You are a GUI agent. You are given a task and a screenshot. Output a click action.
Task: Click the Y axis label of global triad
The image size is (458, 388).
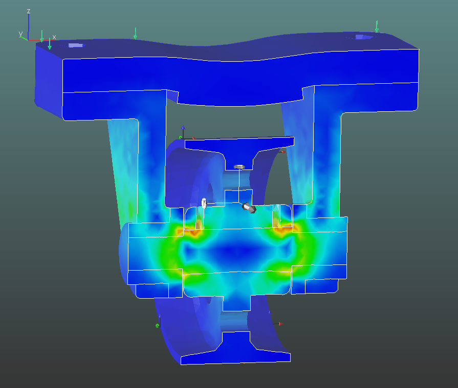pos(20,34)
